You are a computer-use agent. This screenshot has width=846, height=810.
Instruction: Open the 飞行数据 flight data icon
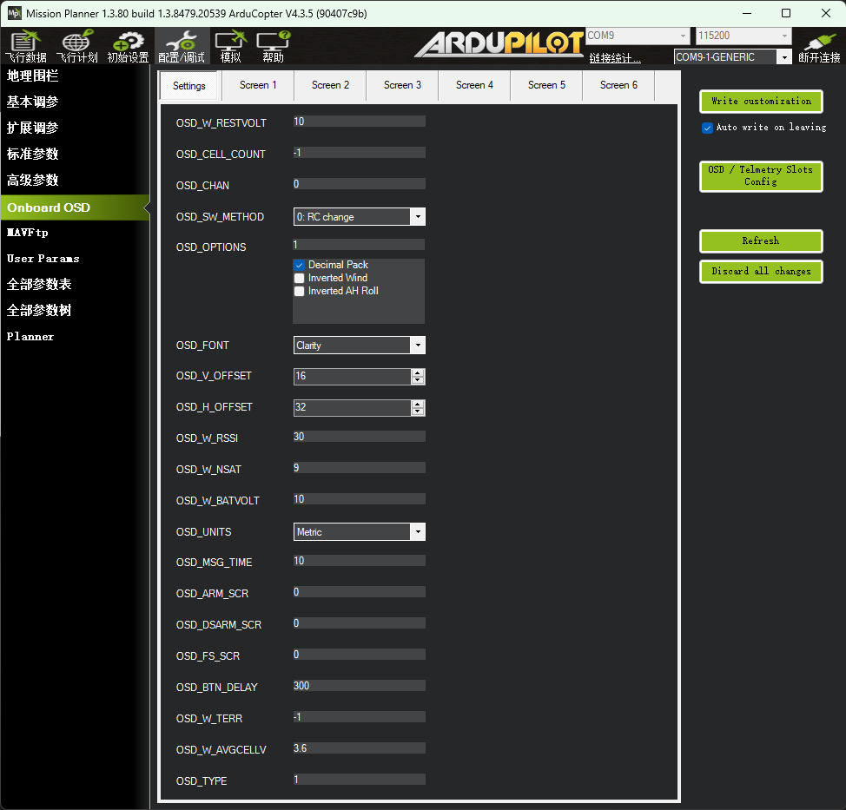[x=25, y=46]
